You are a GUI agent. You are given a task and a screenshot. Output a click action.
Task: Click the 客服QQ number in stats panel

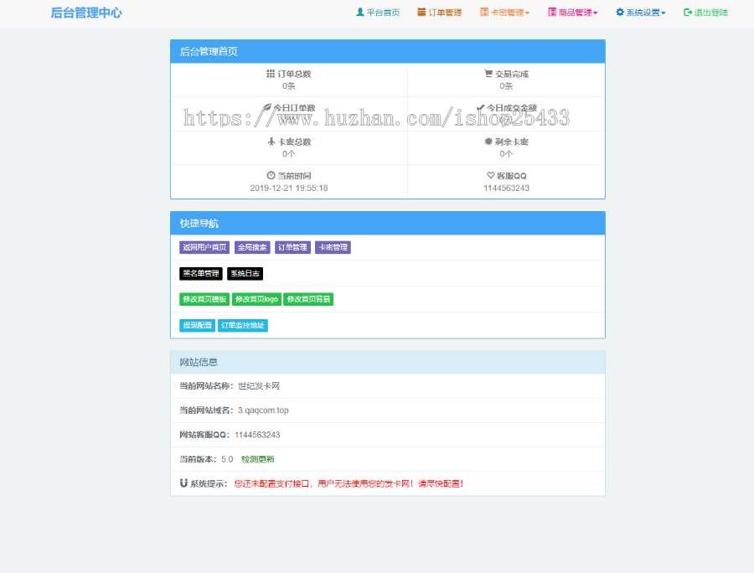(x=506, y=188)
